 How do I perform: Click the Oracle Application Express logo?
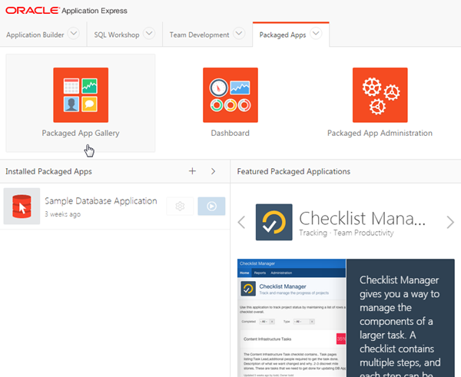[x=66, y=11]
